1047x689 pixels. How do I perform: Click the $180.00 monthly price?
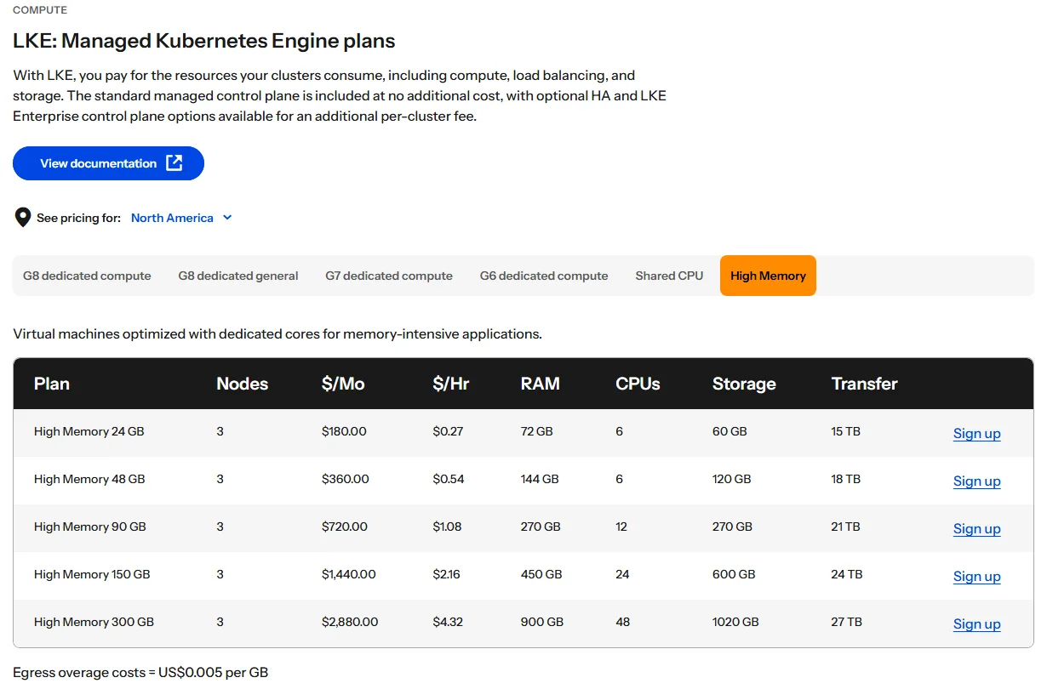[344, 431]
